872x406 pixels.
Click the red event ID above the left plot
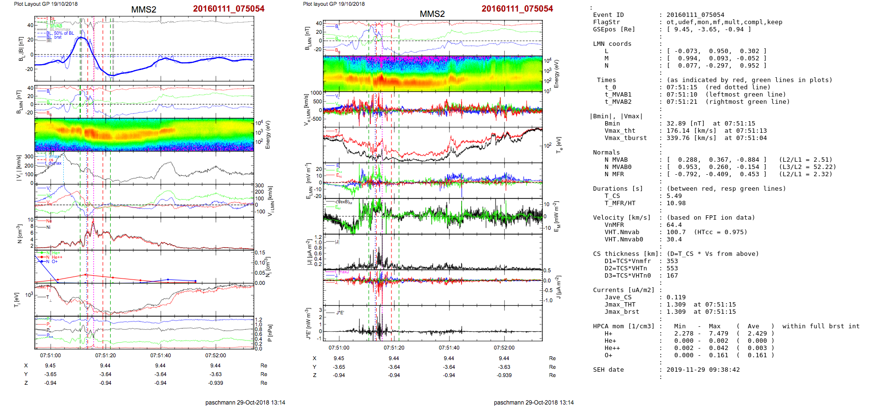point(228,9)
